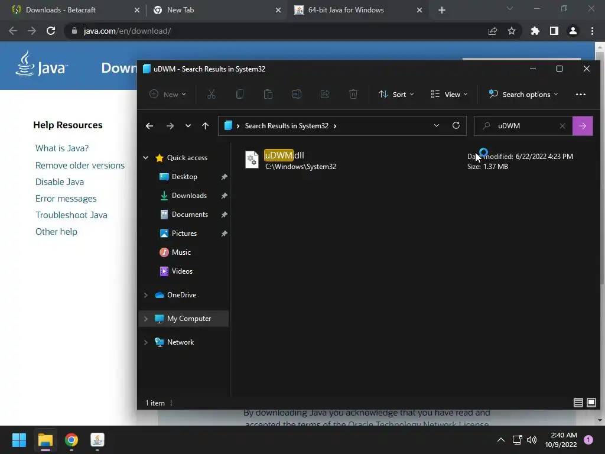Viewport: 605px width, 454px height.
Task: Click the Share icon in Explorer toolbar
Action: tap(325, 94)
